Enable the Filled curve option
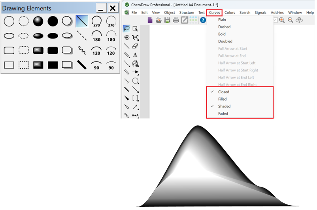 pos(223,99)
